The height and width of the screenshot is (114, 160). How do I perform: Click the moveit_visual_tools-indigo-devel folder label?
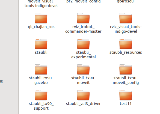tap(41, 4)
